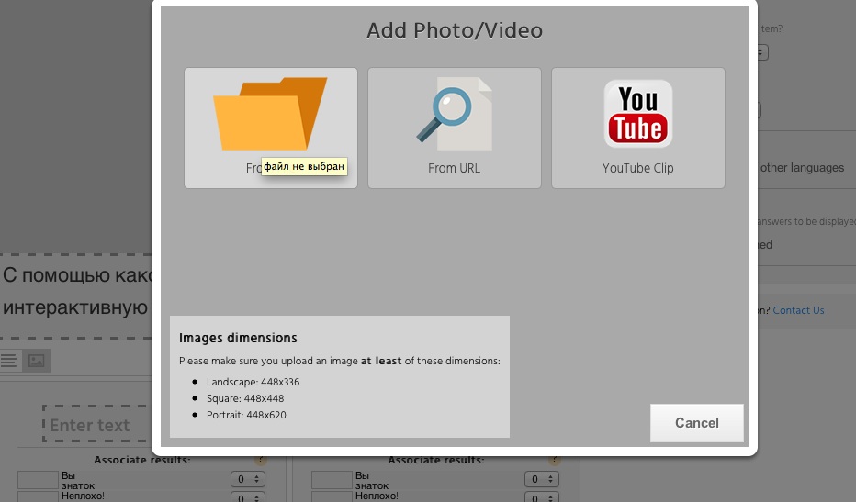Click the right 'Associate results:' label
Viewport: 856px width, 502px height.
pyautogui.click(x=435, y=460)
